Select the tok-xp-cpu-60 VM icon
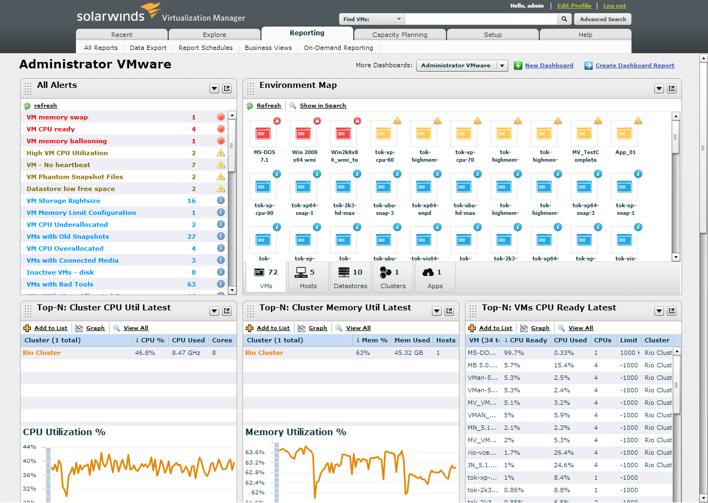This screenshot has height=503, width=708. click(x=384, y=133)
